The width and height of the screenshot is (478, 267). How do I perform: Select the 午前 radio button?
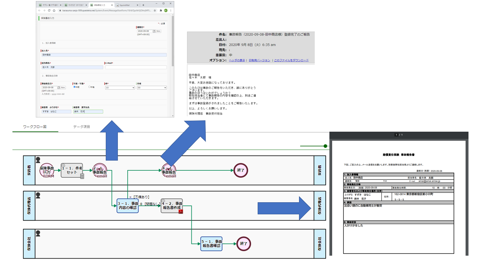click(x=74, y=87)
